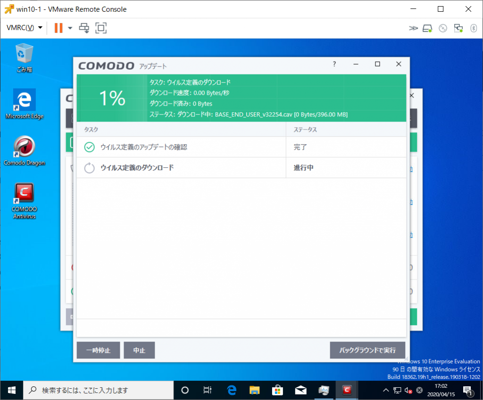483x400 pixels.
Task: Open the Action Center notifications
Action: click(467, 391)
